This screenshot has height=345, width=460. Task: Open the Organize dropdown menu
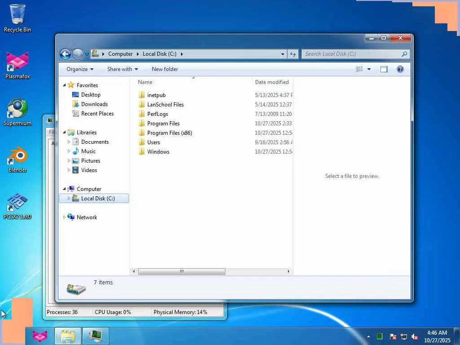(x=80, y=69)
